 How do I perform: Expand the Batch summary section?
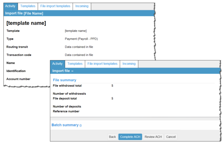(66, 125)
